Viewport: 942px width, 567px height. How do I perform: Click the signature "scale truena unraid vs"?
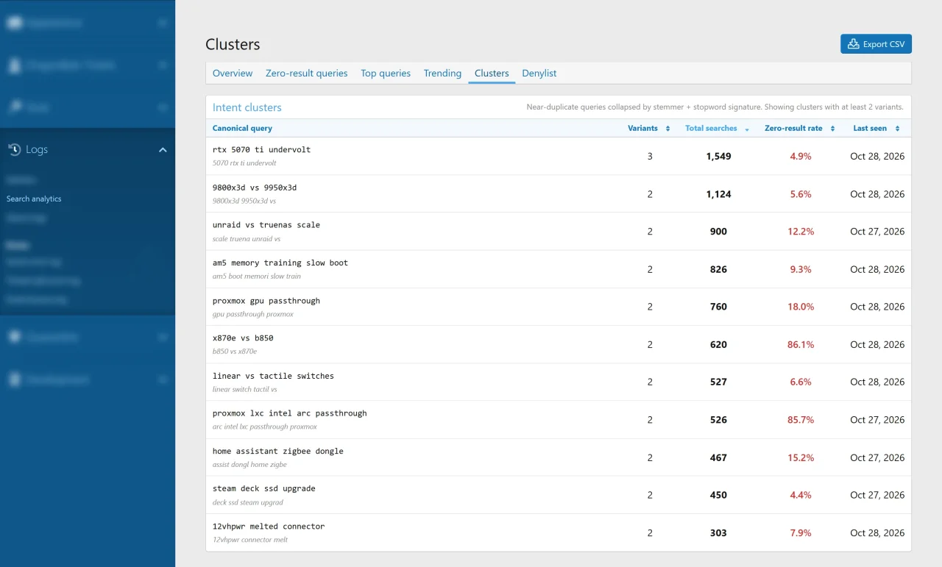point(247,239)
